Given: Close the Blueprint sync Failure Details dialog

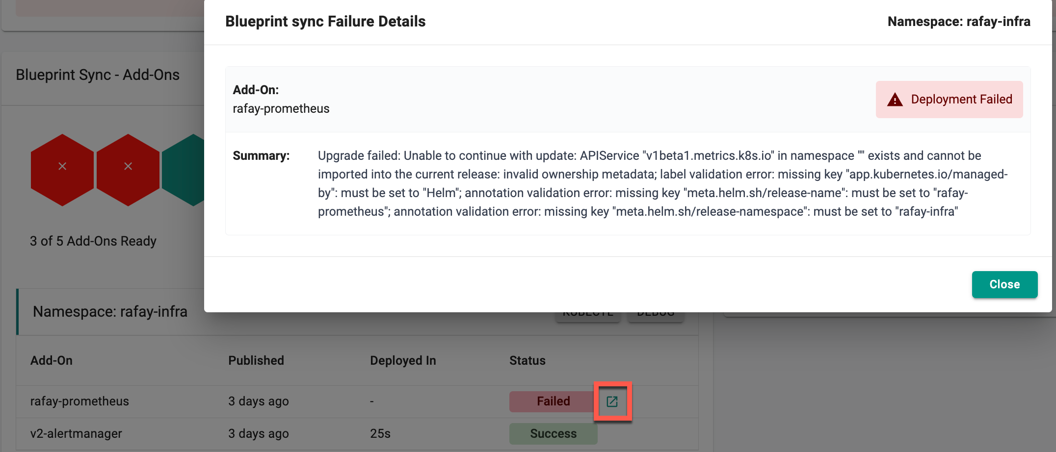Looking at the screenshot, I should [1004, 284].
